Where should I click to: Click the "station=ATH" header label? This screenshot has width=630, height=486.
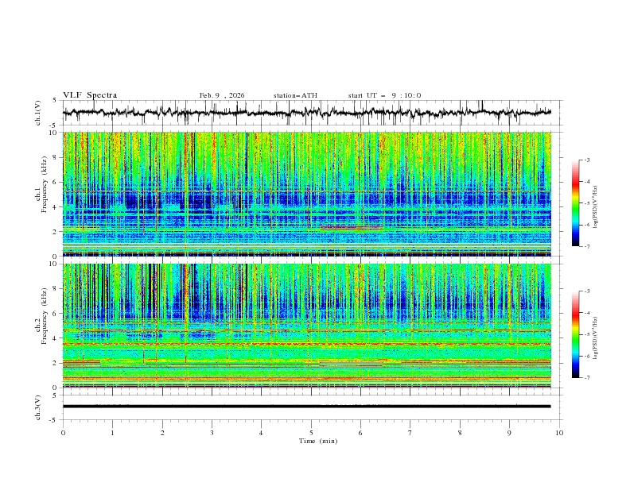click(295, 95)
